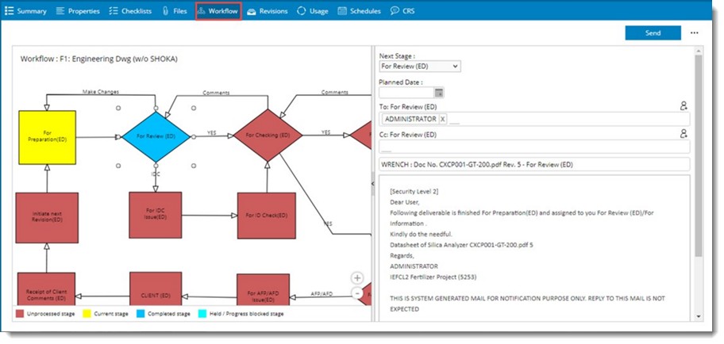Go to the Checklists tab
Screen dimensions: 724x344
point(130,11)
